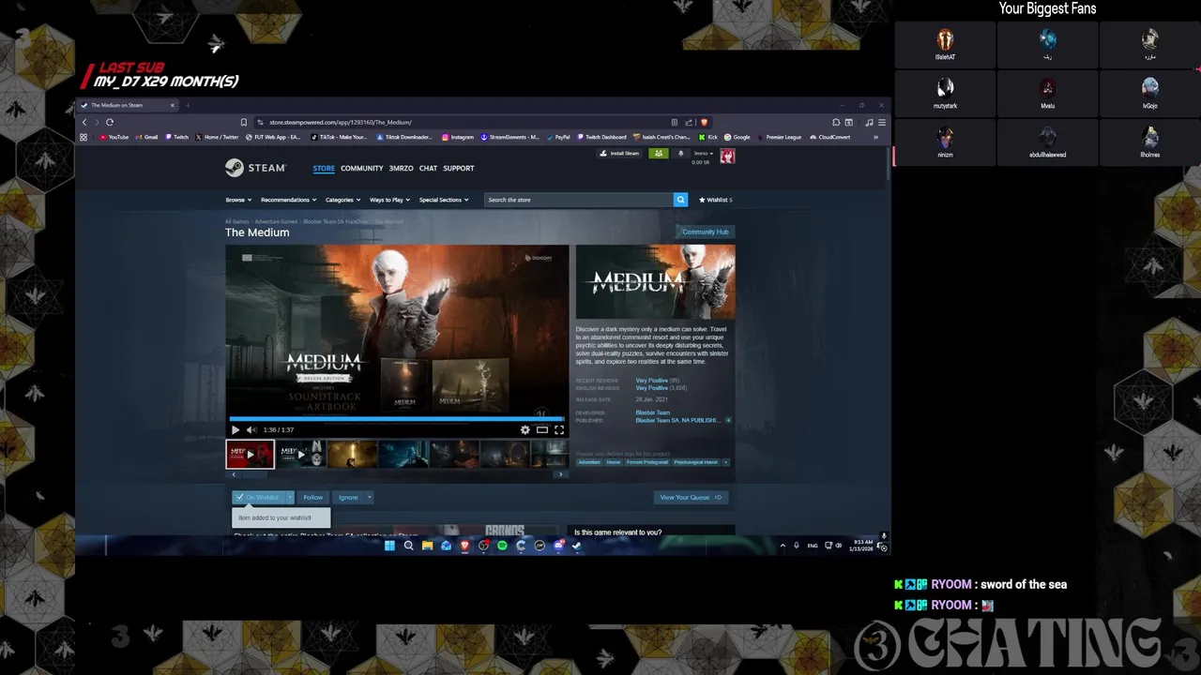Click the Install Steam button

tap(621, 153)
